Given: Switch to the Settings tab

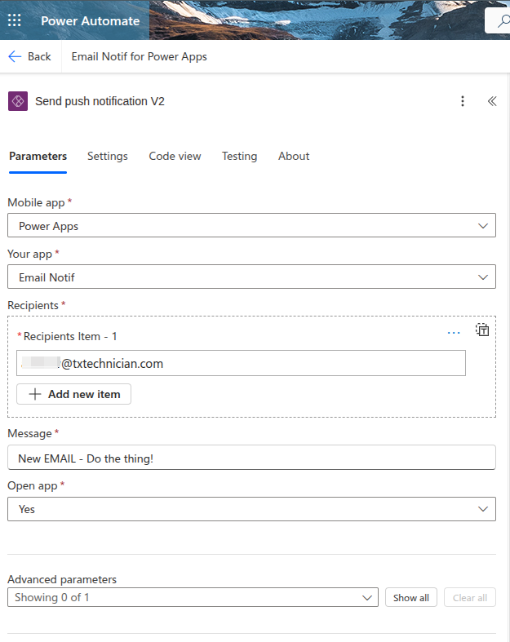Looking at the screenshot, I should [x=108, y=156].
